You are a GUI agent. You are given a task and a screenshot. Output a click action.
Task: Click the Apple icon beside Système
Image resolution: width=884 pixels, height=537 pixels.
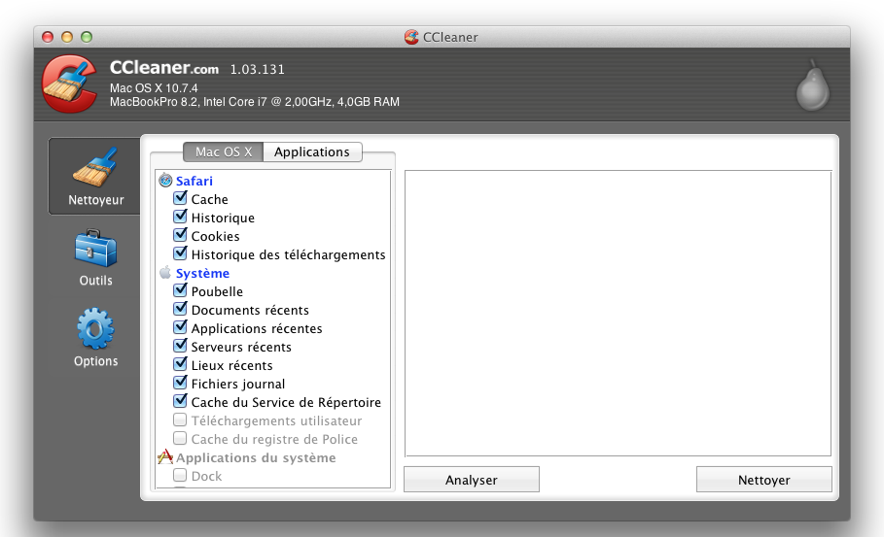165,273
